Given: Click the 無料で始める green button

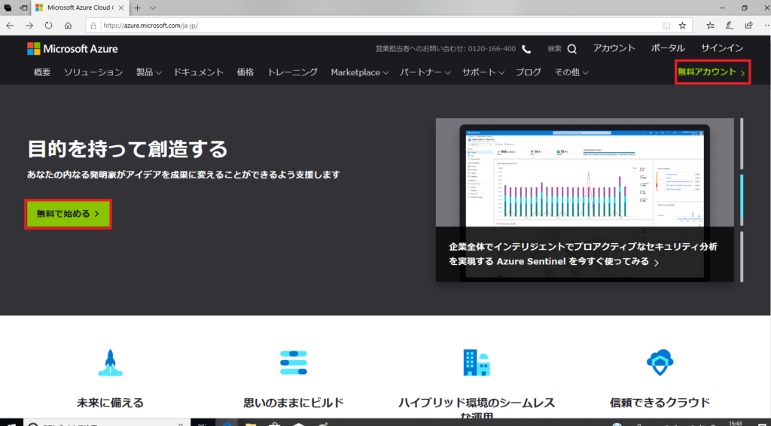Looking at the screenshot, I should 69,214.
